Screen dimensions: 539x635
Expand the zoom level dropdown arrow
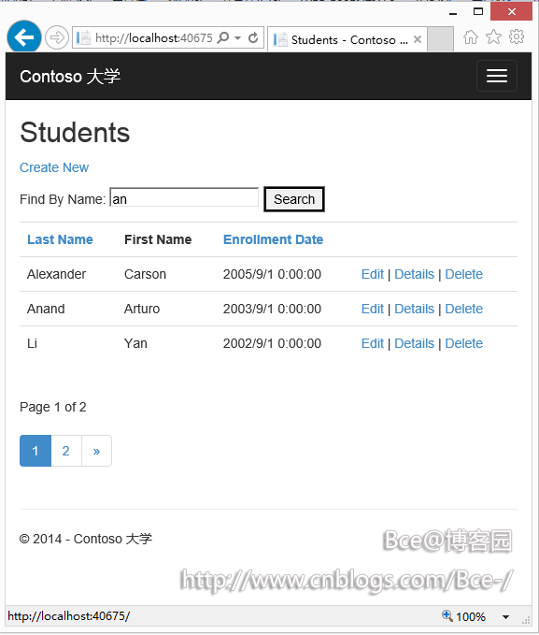coord(505,617)
